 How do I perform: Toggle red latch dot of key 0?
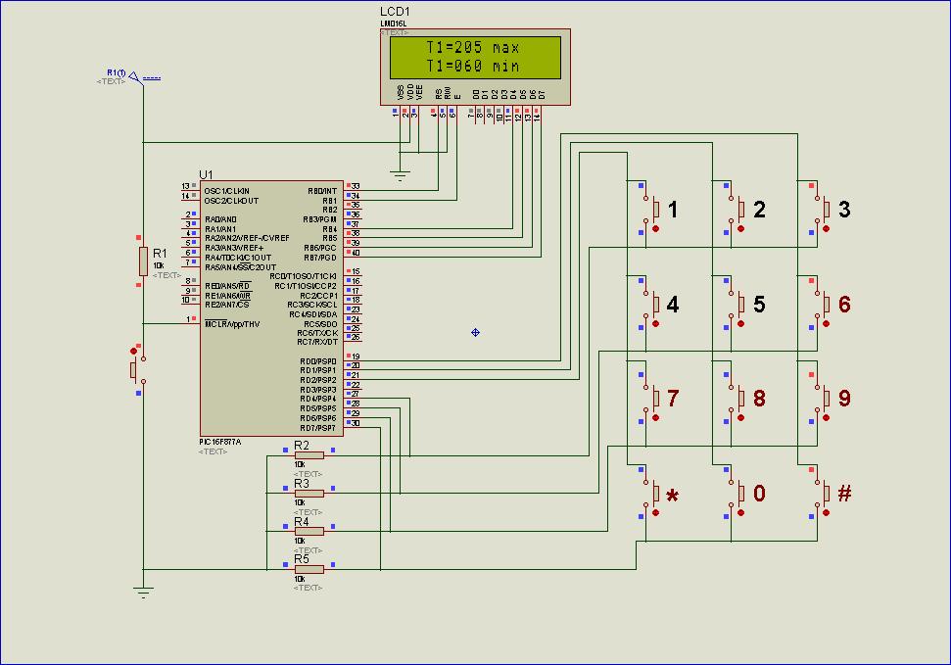(740, 512)
